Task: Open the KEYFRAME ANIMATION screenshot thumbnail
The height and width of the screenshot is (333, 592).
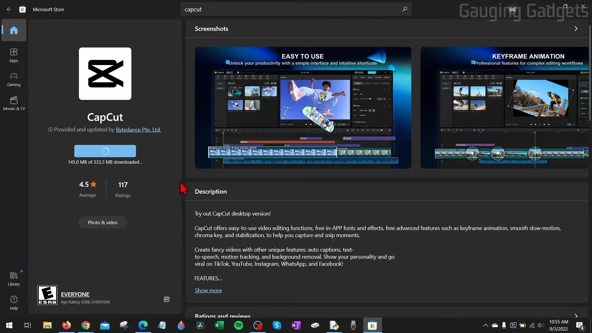Action: (504, 108)
